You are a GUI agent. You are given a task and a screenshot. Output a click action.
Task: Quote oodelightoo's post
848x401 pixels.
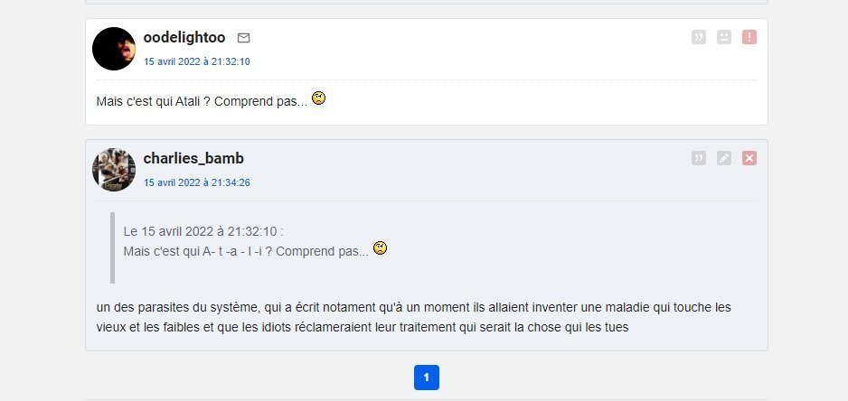pos(698,37)
